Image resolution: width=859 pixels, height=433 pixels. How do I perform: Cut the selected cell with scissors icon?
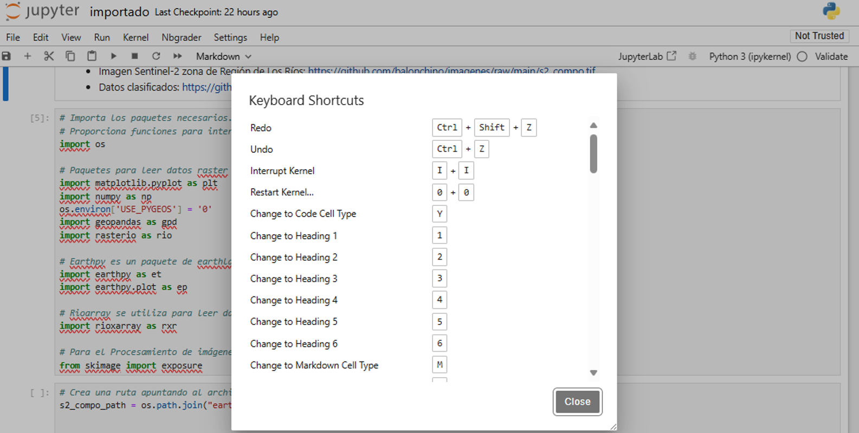coord(49,56)
